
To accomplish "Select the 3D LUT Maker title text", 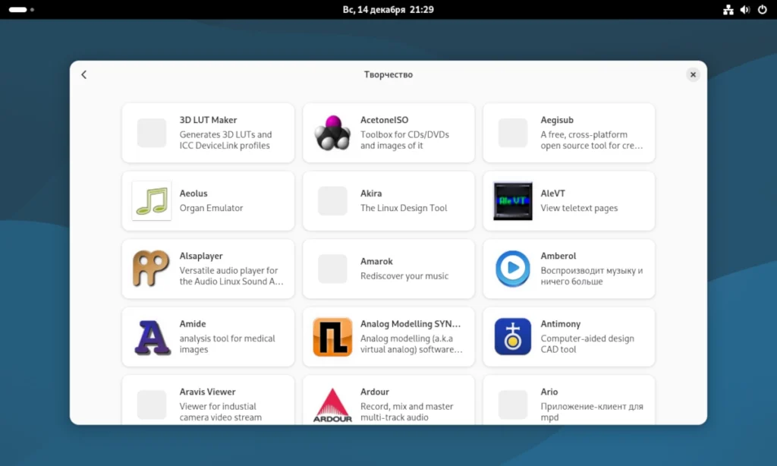I will pyautogui.click(x=208, y=120).
